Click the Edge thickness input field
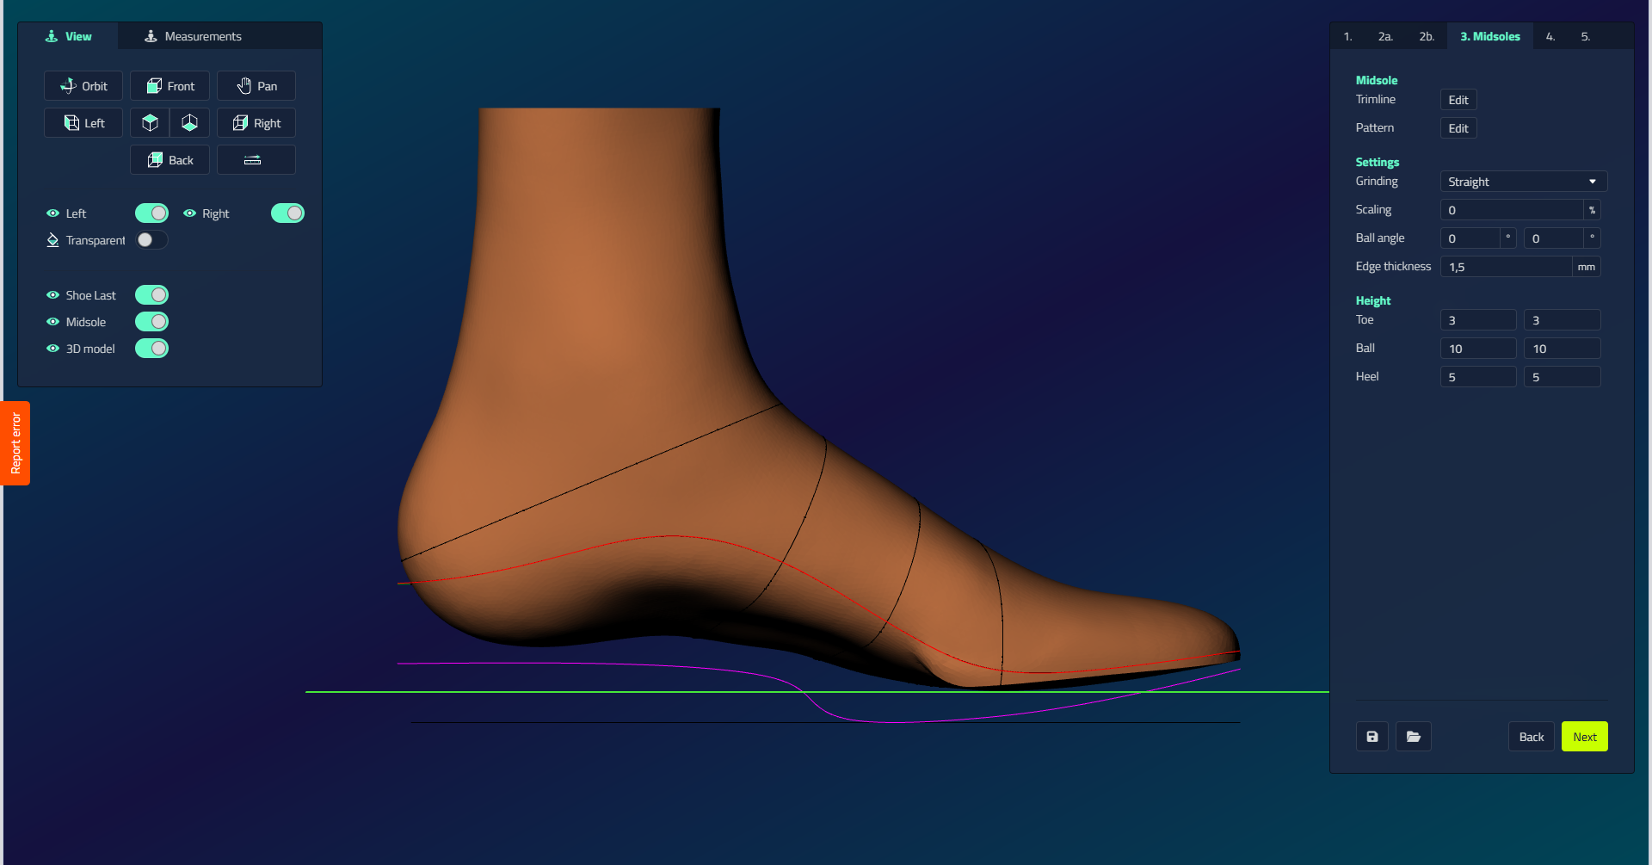Image resolution: width=1652 pixels, height=865 pixels. tap(1506, 267)
